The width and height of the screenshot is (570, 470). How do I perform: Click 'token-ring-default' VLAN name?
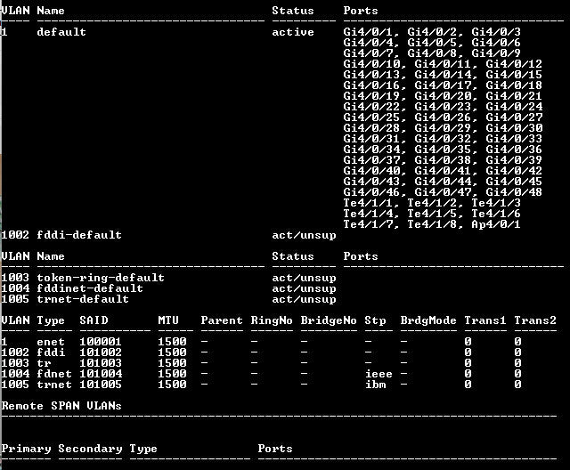point(101,278)
